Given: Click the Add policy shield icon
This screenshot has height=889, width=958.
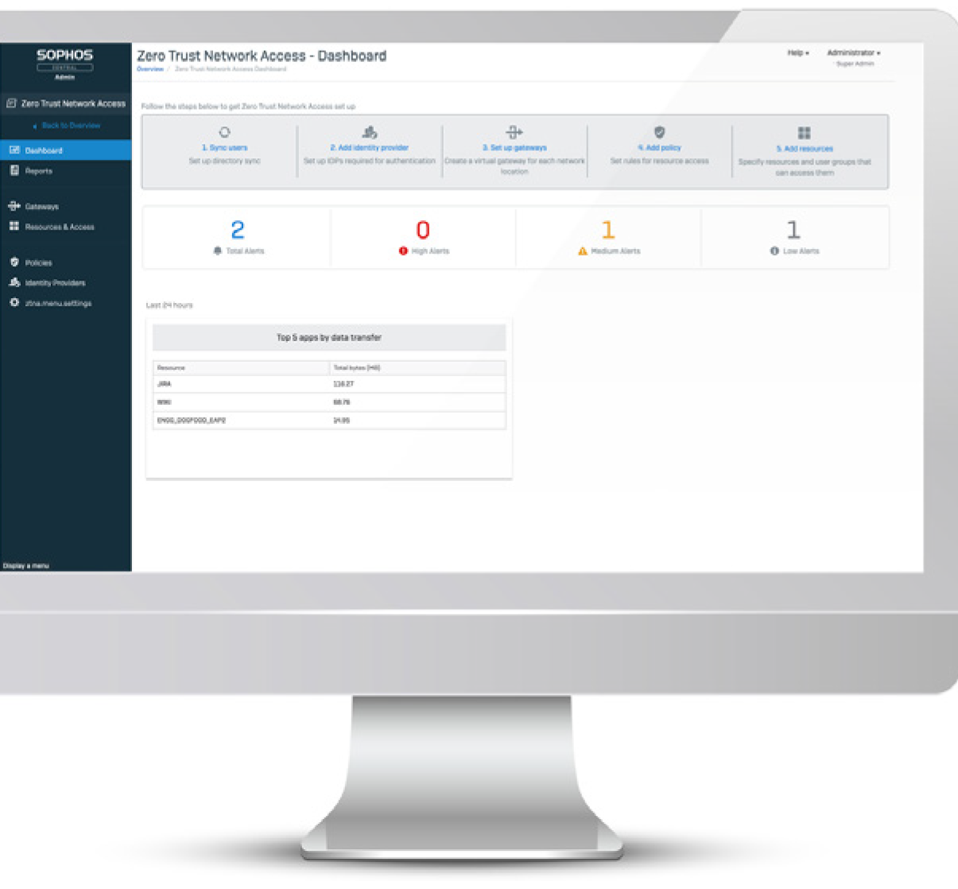Looking at the screenshot, I should click(659, 133).
